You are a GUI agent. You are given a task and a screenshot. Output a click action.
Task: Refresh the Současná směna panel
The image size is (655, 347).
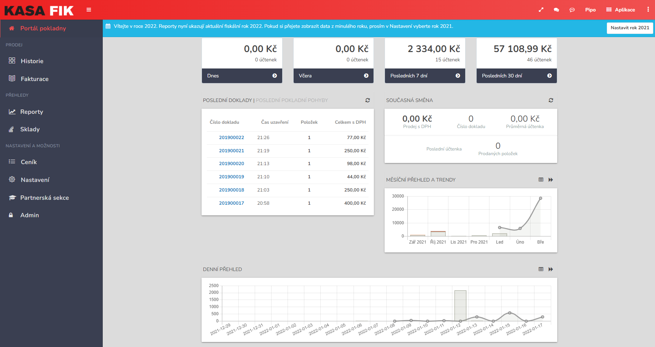point(551,100)
